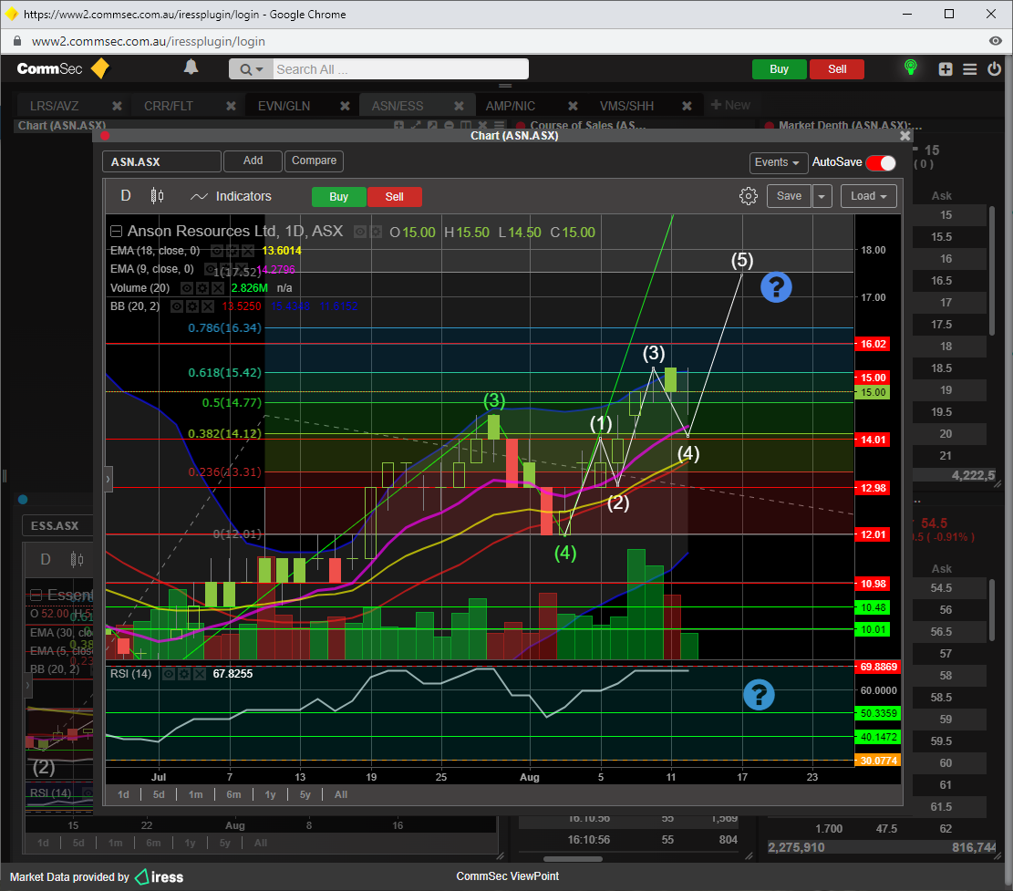Click the Save button in chart toolbar
1013x891 pixels.
click(x=789, y=196)
